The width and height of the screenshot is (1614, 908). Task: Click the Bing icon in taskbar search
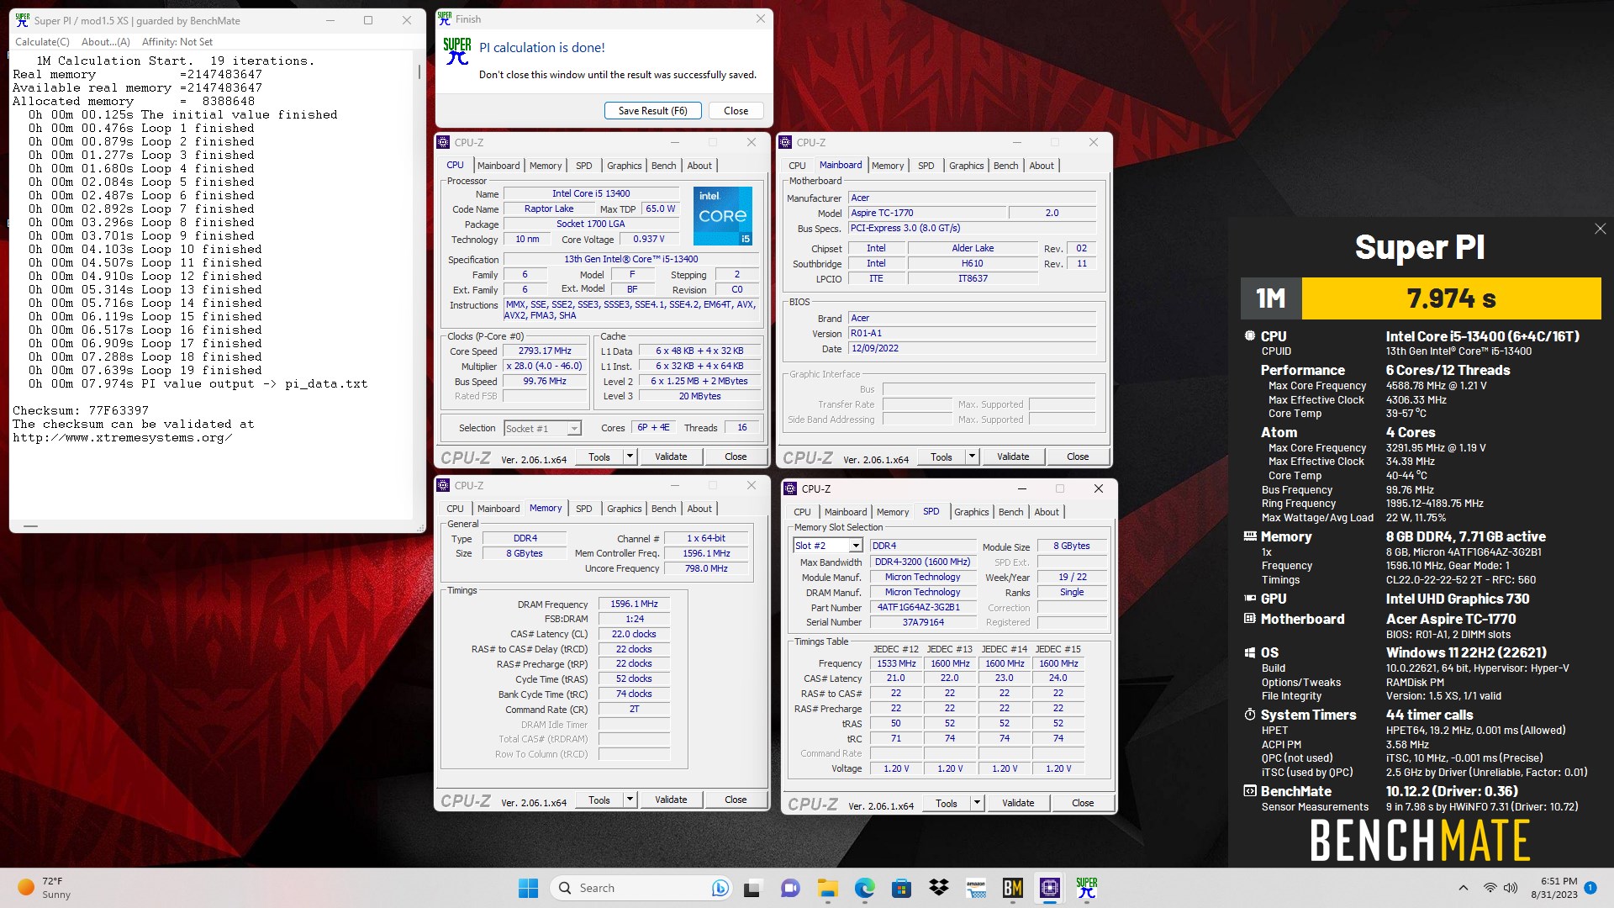click(x=720, y=888)
